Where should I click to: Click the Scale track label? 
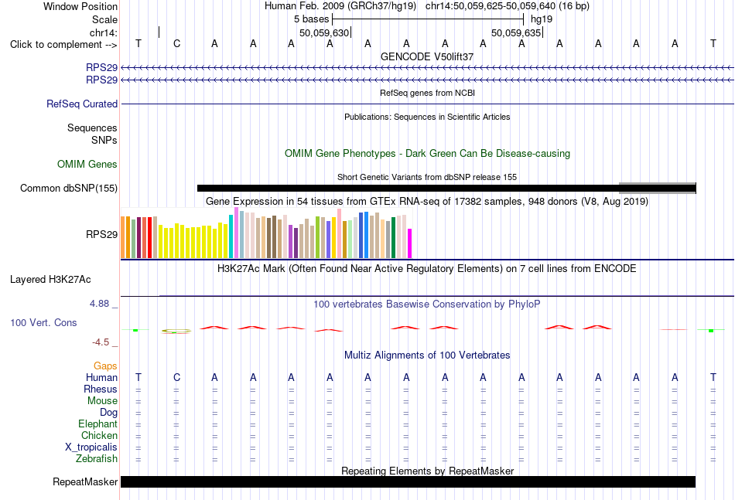(x=104, y=19)
